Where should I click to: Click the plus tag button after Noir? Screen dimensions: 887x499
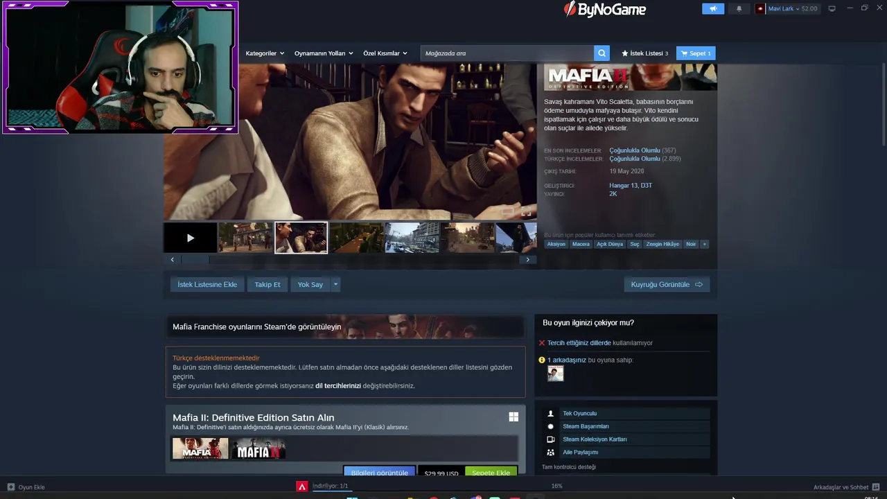pos(705,244)
